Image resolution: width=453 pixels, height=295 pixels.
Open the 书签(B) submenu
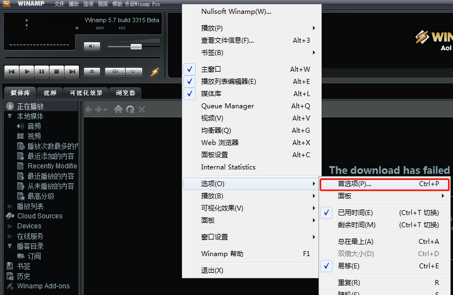(251, 53)
